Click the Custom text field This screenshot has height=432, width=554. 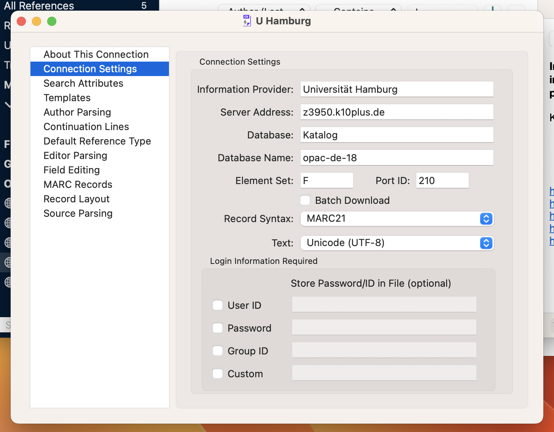384,373
